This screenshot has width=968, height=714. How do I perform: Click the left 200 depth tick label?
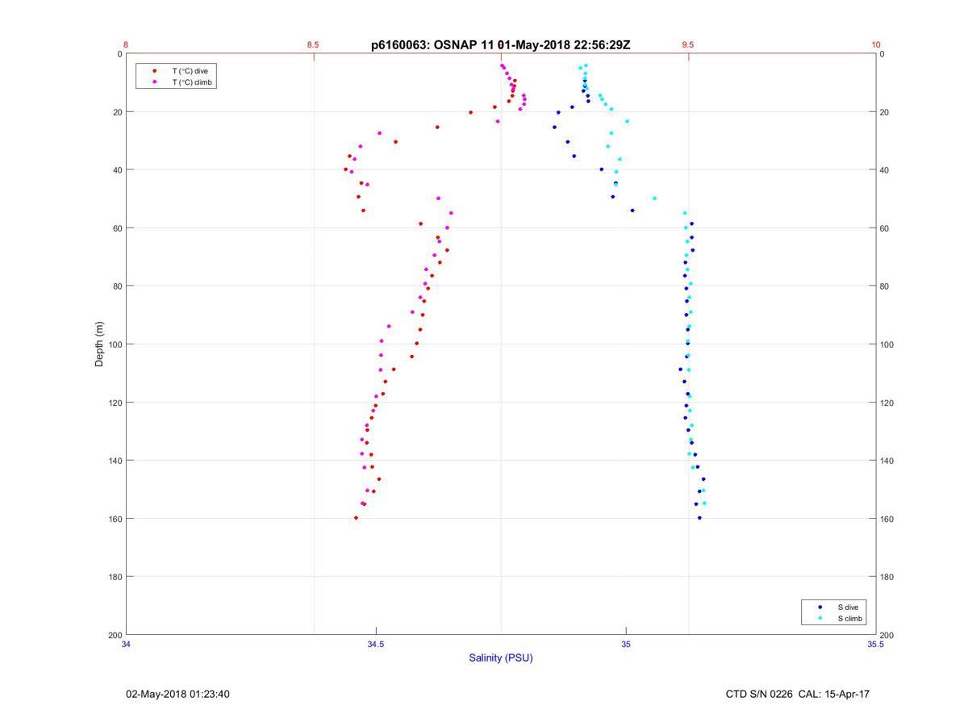[x=115, y=635]
